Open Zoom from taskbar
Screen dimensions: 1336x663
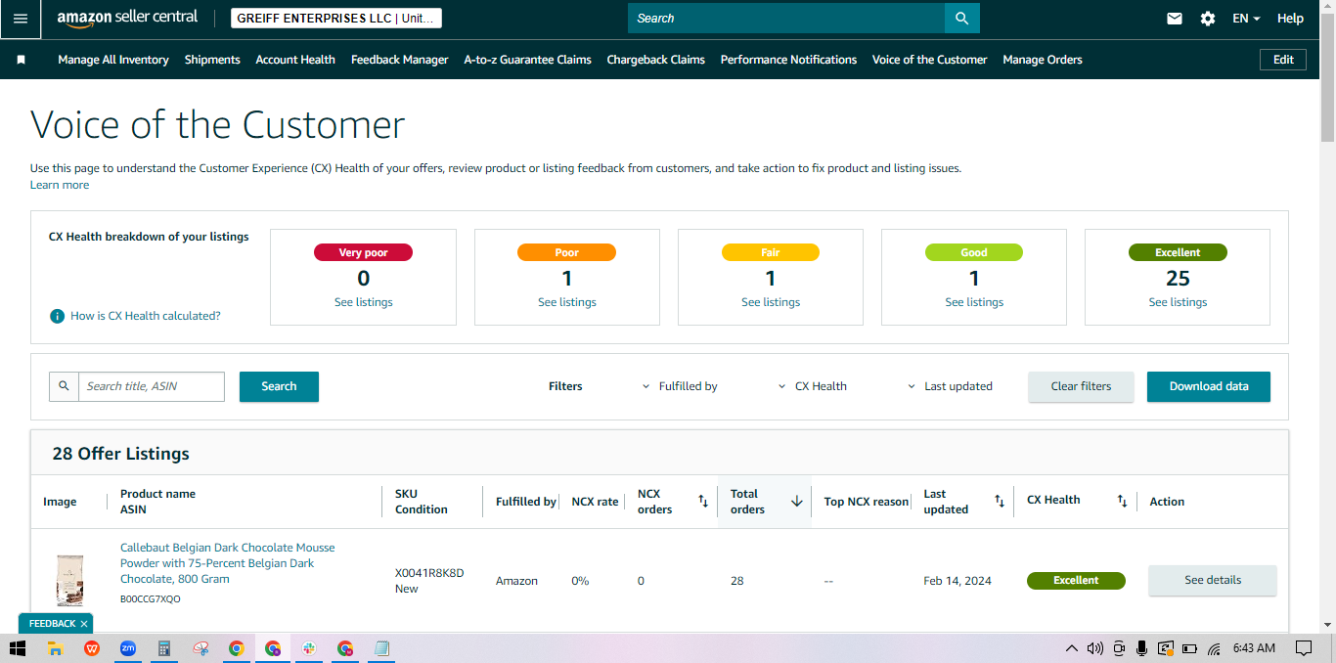127,648
